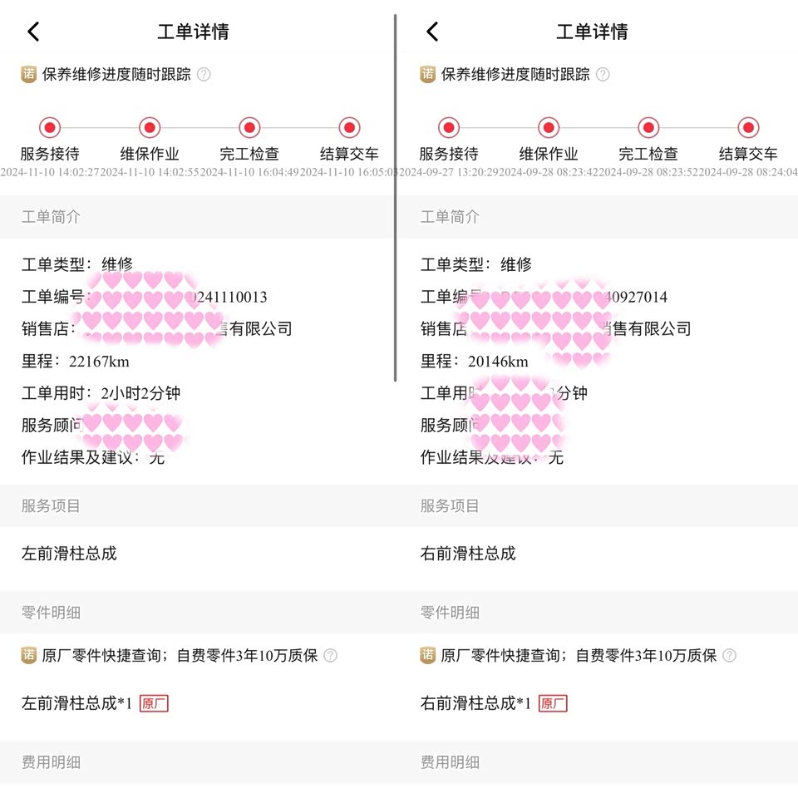
Task: Click help icon beside right progress tracking title
Action: (x=603, y=74)
